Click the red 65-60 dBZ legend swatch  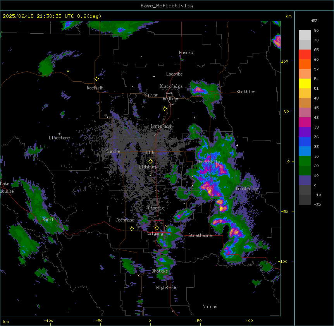click(305, 55)
